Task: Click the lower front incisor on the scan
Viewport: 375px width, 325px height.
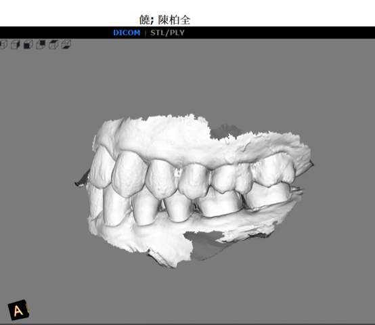Action: pos(115,206)
